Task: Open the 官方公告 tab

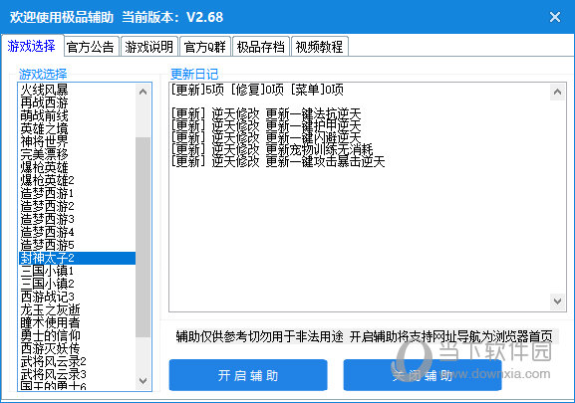Action: (x=91, y=47)
